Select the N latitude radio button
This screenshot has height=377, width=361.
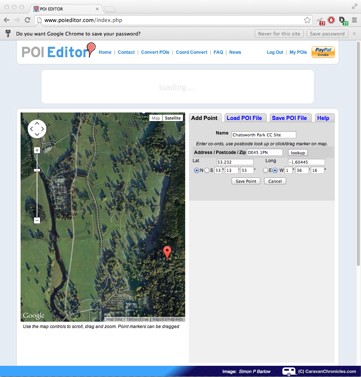point(196,170)
